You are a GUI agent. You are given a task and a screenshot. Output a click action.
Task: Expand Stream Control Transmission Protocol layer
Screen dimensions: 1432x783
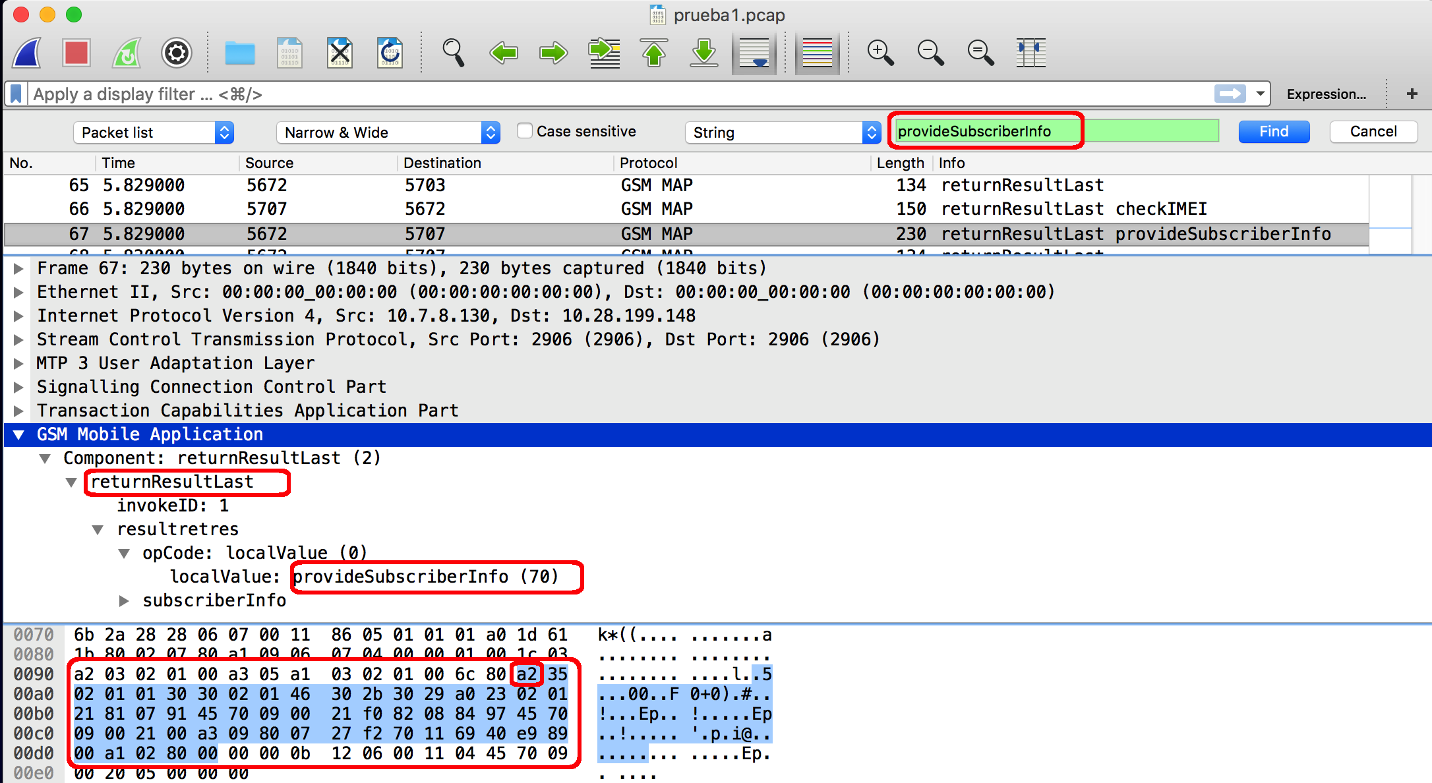pos(19,339)
